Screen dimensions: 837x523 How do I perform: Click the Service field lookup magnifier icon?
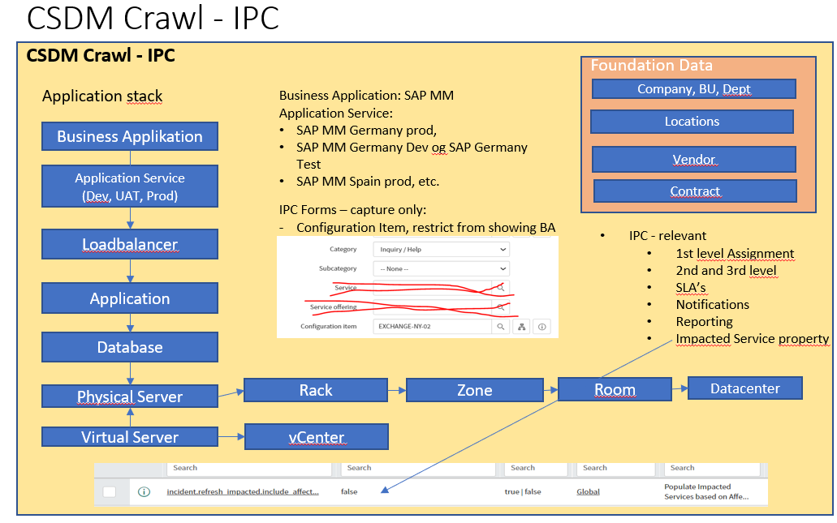click(501, 287)
